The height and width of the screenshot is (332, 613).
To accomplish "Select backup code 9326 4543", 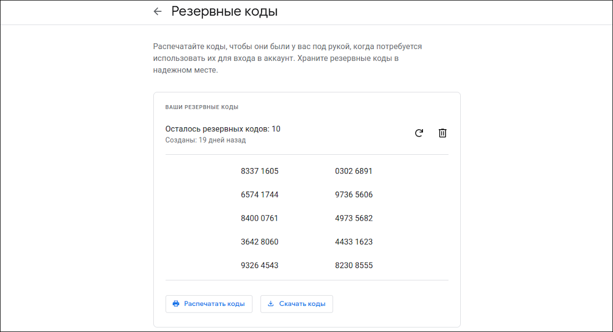I will 259,265.
